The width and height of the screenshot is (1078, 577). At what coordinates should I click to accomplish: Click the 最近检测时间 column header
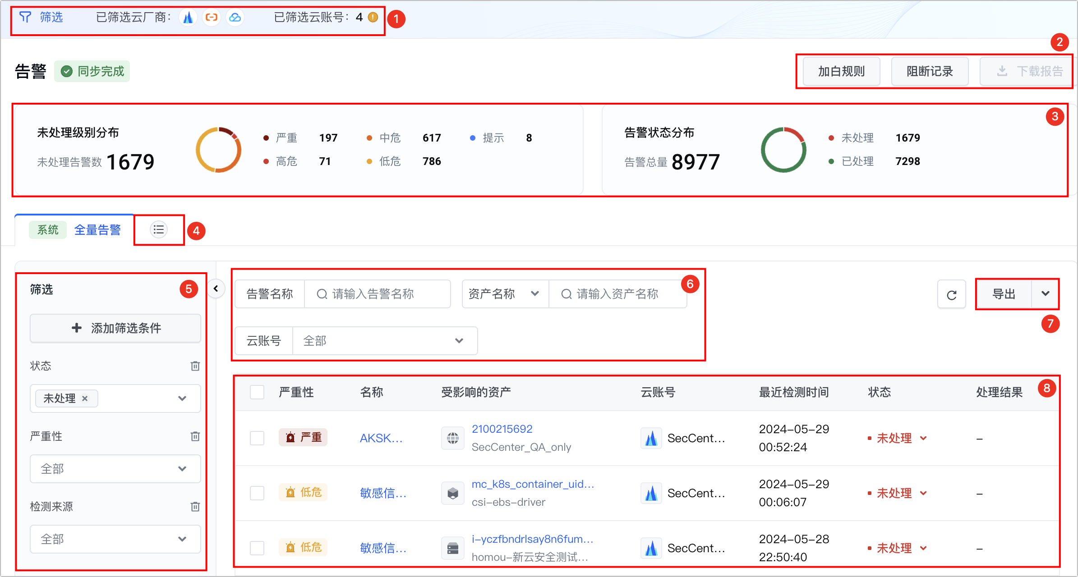794,392
